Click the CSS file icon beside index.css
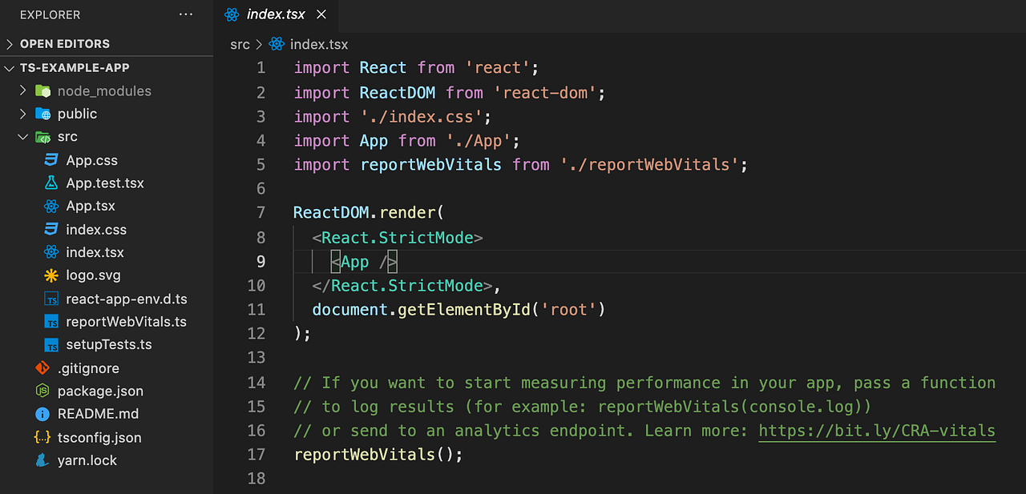The width and height of the screenshot is (1026, 494). click(50, 229)
